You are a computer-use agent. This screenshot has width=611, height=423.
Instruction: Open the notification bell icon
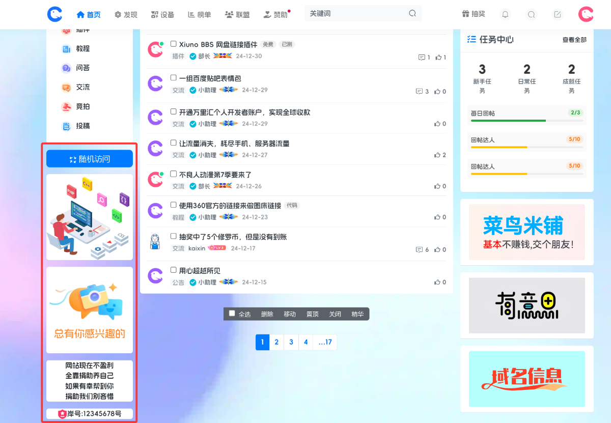(505, 15)
